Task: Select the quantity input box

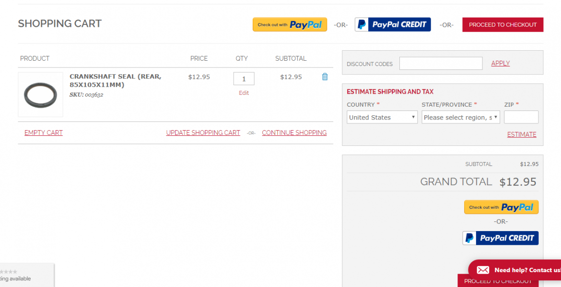Action: pyautogui.click(x=244, y=79)
